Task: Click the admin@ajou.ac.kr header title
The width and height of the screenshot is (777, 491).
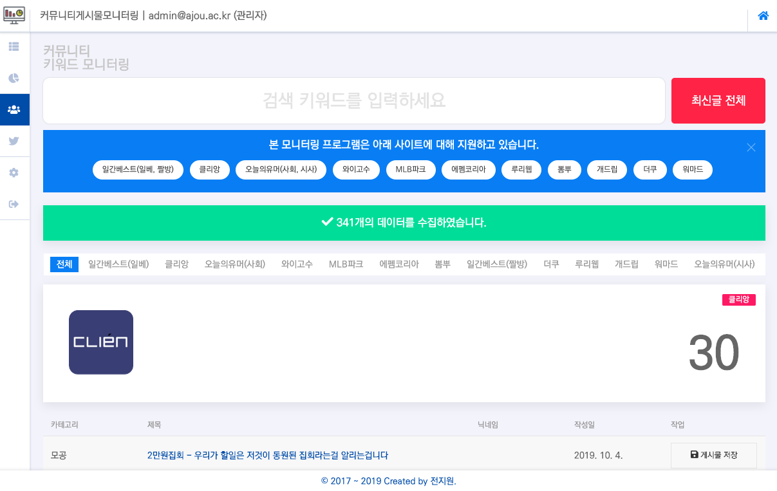Action: point(153,15)
